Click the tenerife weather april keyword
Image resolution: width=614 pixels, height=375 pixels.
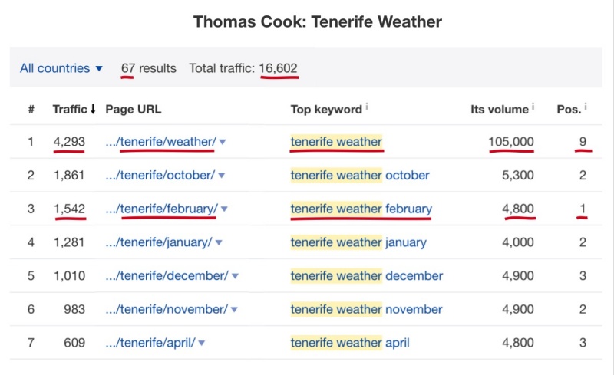click(x=350, y=343)
